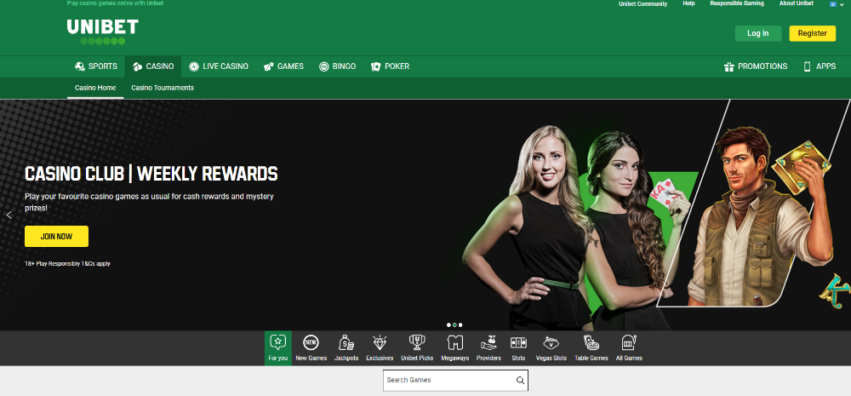Screen dimensions: 851x396
Task: Open the Apps label
Action: 826,66
